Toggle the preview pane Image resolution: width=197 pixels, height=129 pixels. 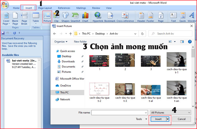click(182, 42)
